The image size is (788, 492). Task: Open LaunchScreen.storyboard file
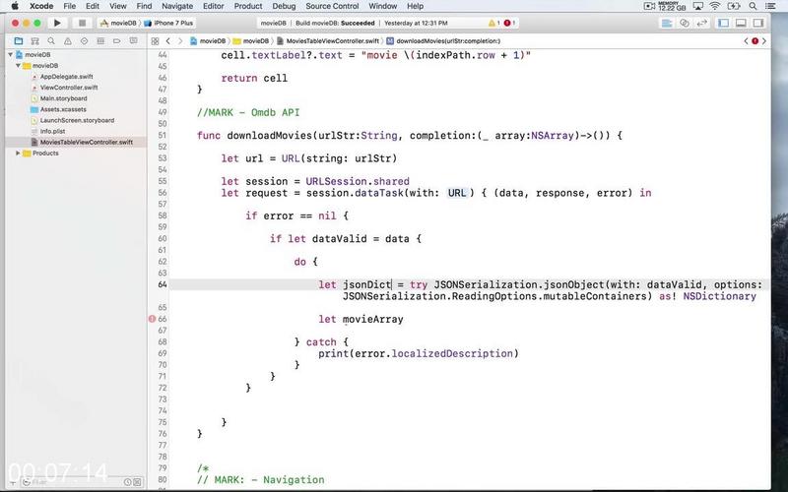point(77,120)
